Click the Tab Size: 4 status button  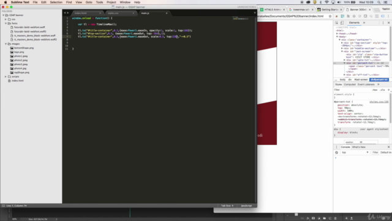click(227, 206)
